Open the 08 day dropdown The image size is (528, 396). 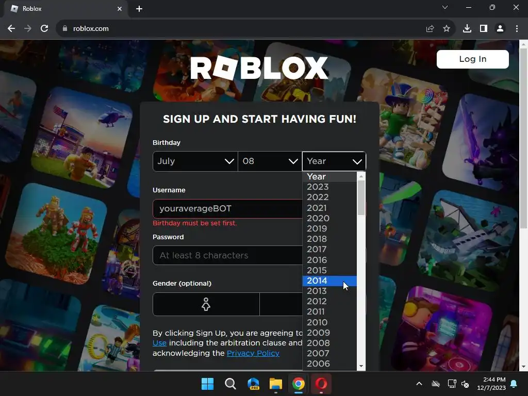[270, 161]
